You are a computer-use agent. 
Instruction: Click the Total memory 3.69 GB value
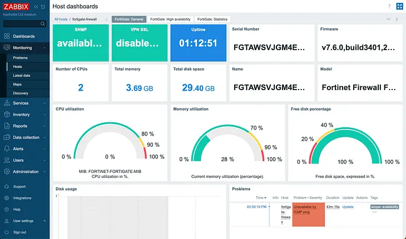click(140, 88)
